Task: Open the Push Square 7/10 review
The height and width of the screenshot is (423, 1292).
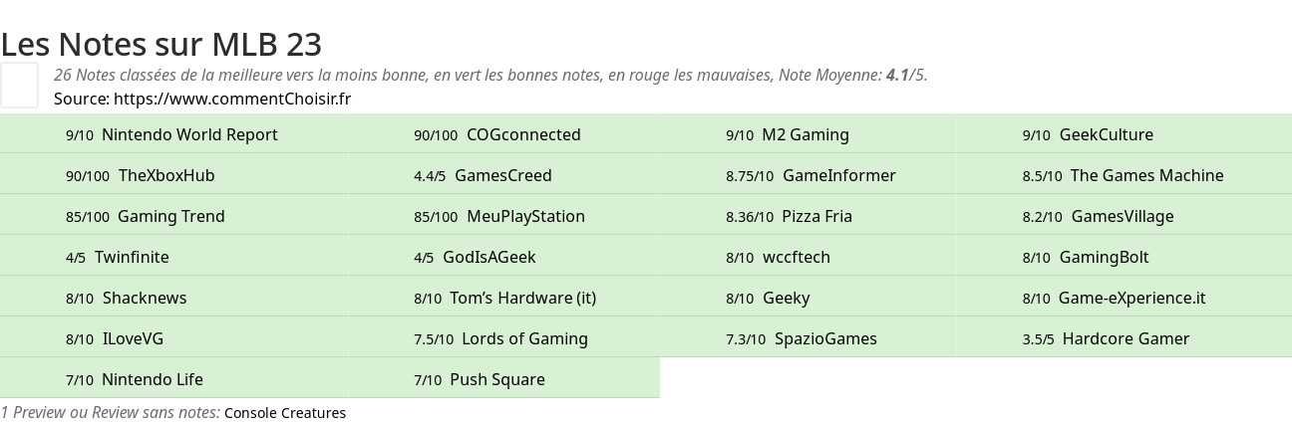Action: [x=496, y=379]
